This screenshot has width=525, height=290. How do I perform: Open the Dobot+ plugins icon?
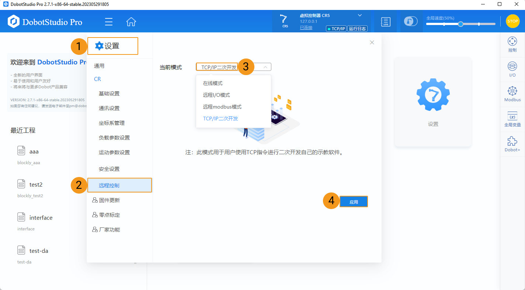(x=512, y=144)
